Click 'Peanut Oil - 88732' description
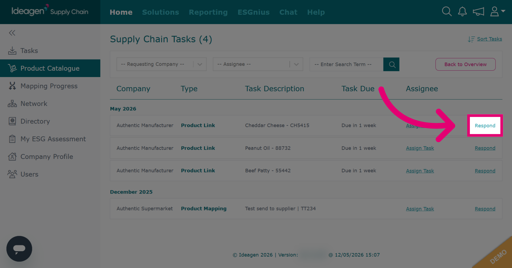This screenshot has height=268, width=512. [268, 148]
